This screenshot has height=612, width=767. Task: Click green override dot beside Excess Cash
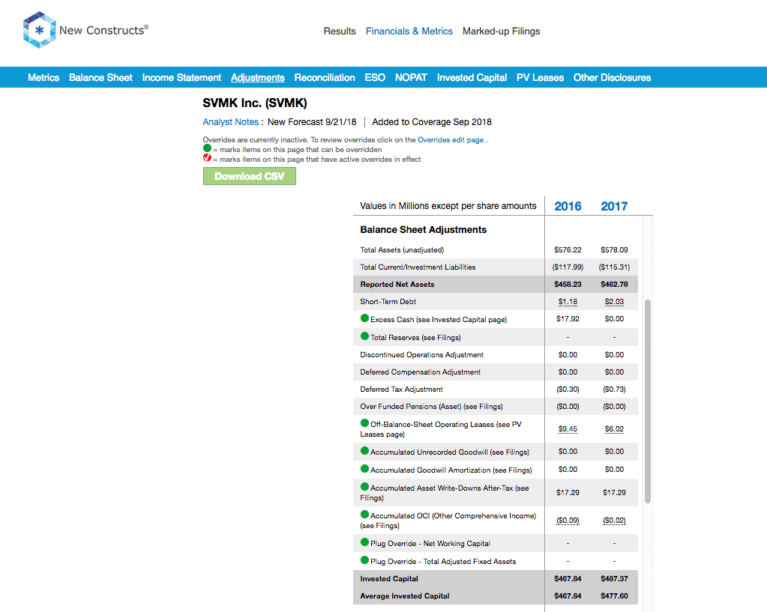pyautogui.click(x=364, y=318)
